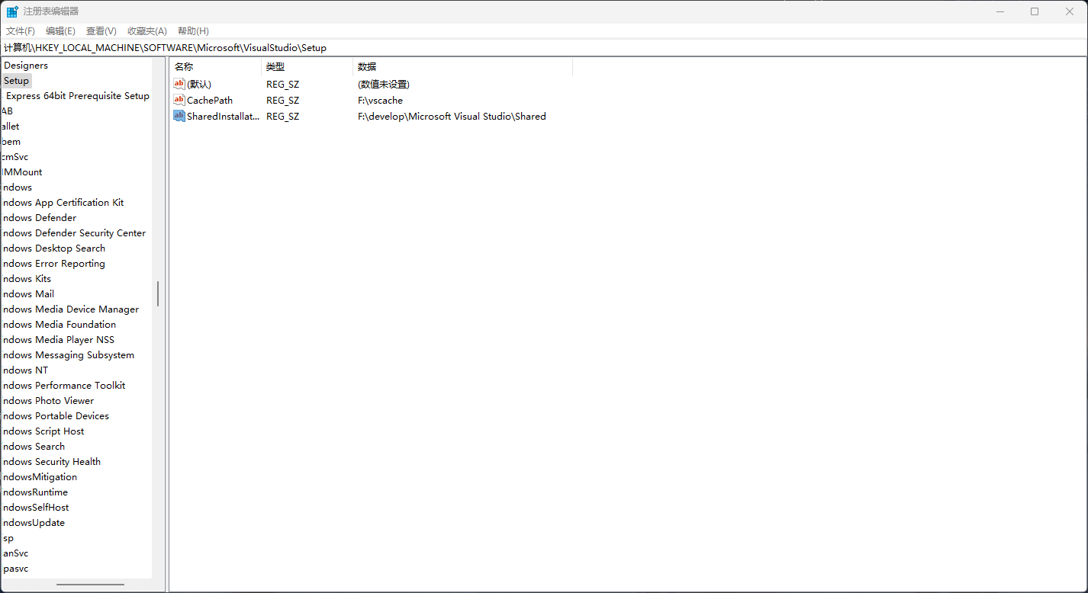The width and height of the screenshot is (1088, 593).
Task: Select the Windows Media Foundation key
Action: coord(59,325)
